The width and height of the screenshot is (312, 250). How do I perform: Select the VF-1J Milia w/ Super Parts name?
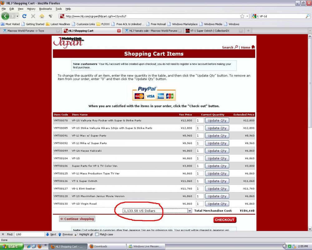(89, 143)
